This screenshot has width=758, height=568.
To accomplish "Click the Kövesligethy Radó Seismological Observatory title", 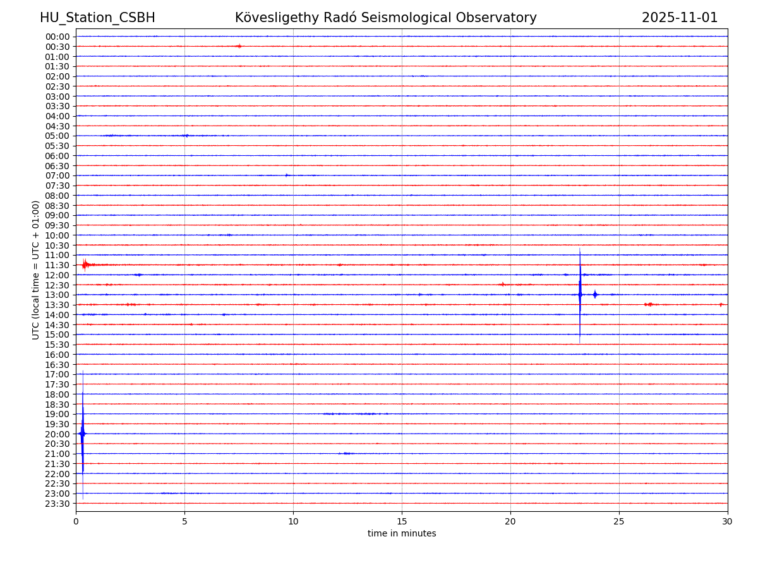I will point(385,18).
